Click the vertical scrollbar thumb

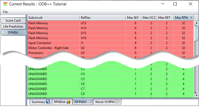196,33
